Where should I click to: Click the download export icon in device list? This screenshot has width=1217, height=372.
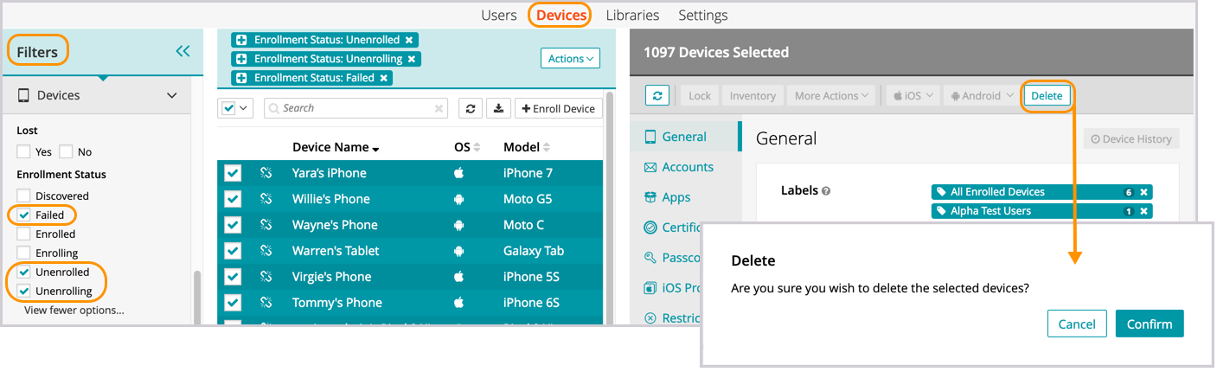(x=498, y=108)
